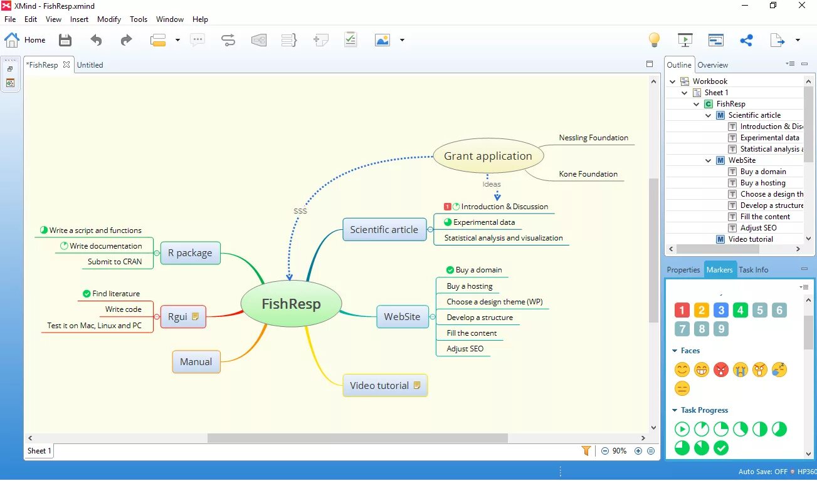Collapse WebSite subtopics in the map
Viewport: 817px width, 481px height.
tap(433, 317)
